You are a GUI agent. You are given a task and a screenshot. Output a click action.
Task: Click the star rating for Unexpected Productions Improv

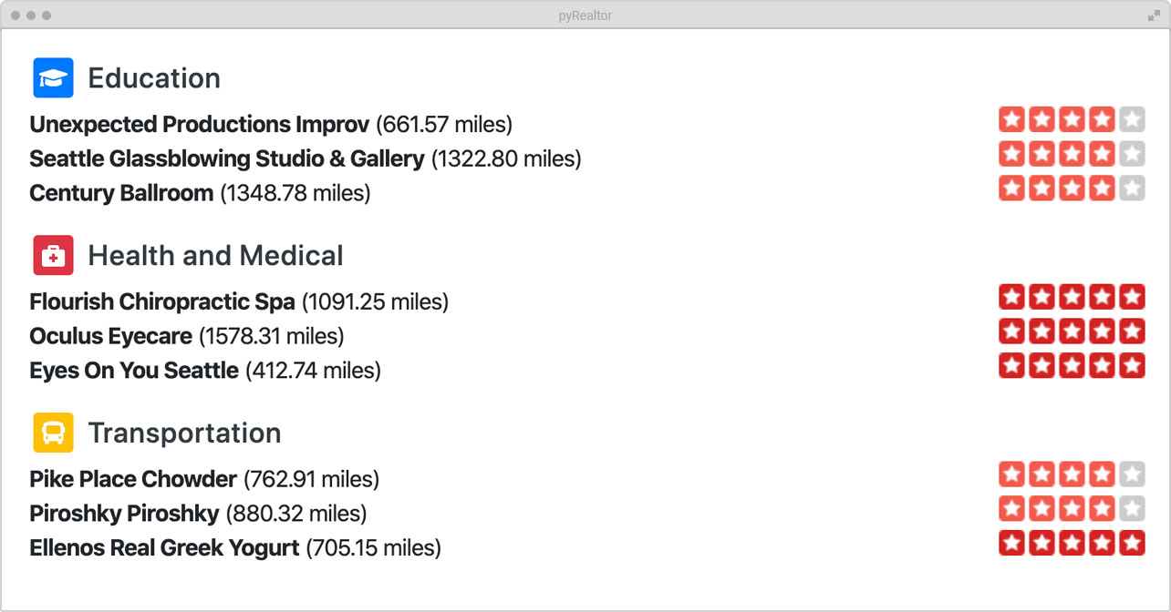click(x=1072, y=119)
